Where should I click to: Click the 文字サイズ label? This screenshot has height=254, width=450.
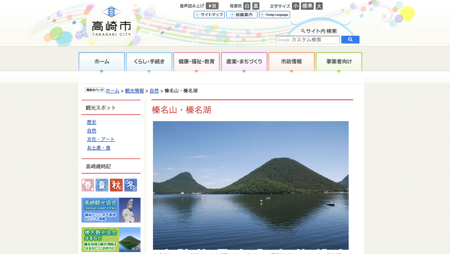click(x=280, y=6)
